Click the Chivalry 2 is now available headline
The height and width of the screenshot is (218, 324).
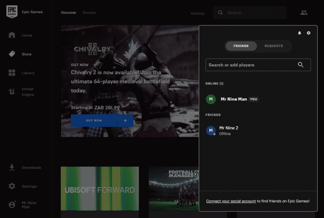click(120, 81)
